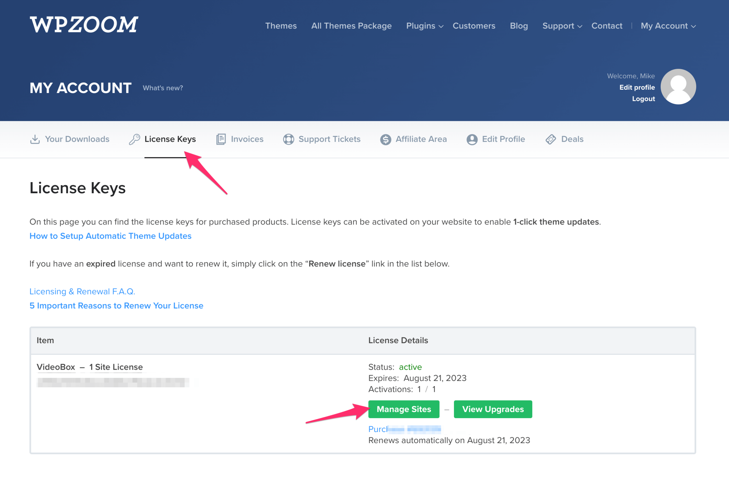Image resolution: width=729 pixels, height=477 pixels.
Task: Click the 'License Keys' page heading
Action: point(77,188)
